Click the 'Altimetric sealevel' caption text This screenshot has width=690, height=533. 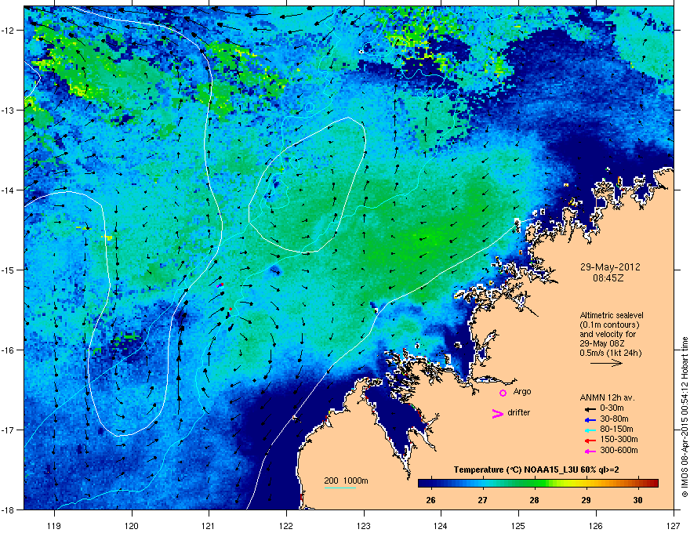click(x=612, y=315)
